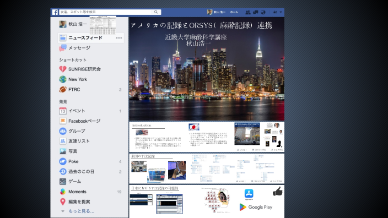Image resolution: width=388 pixels, height=218 pixels.
Task: Open the globe notifications icon
Action: tap(263, 12)
